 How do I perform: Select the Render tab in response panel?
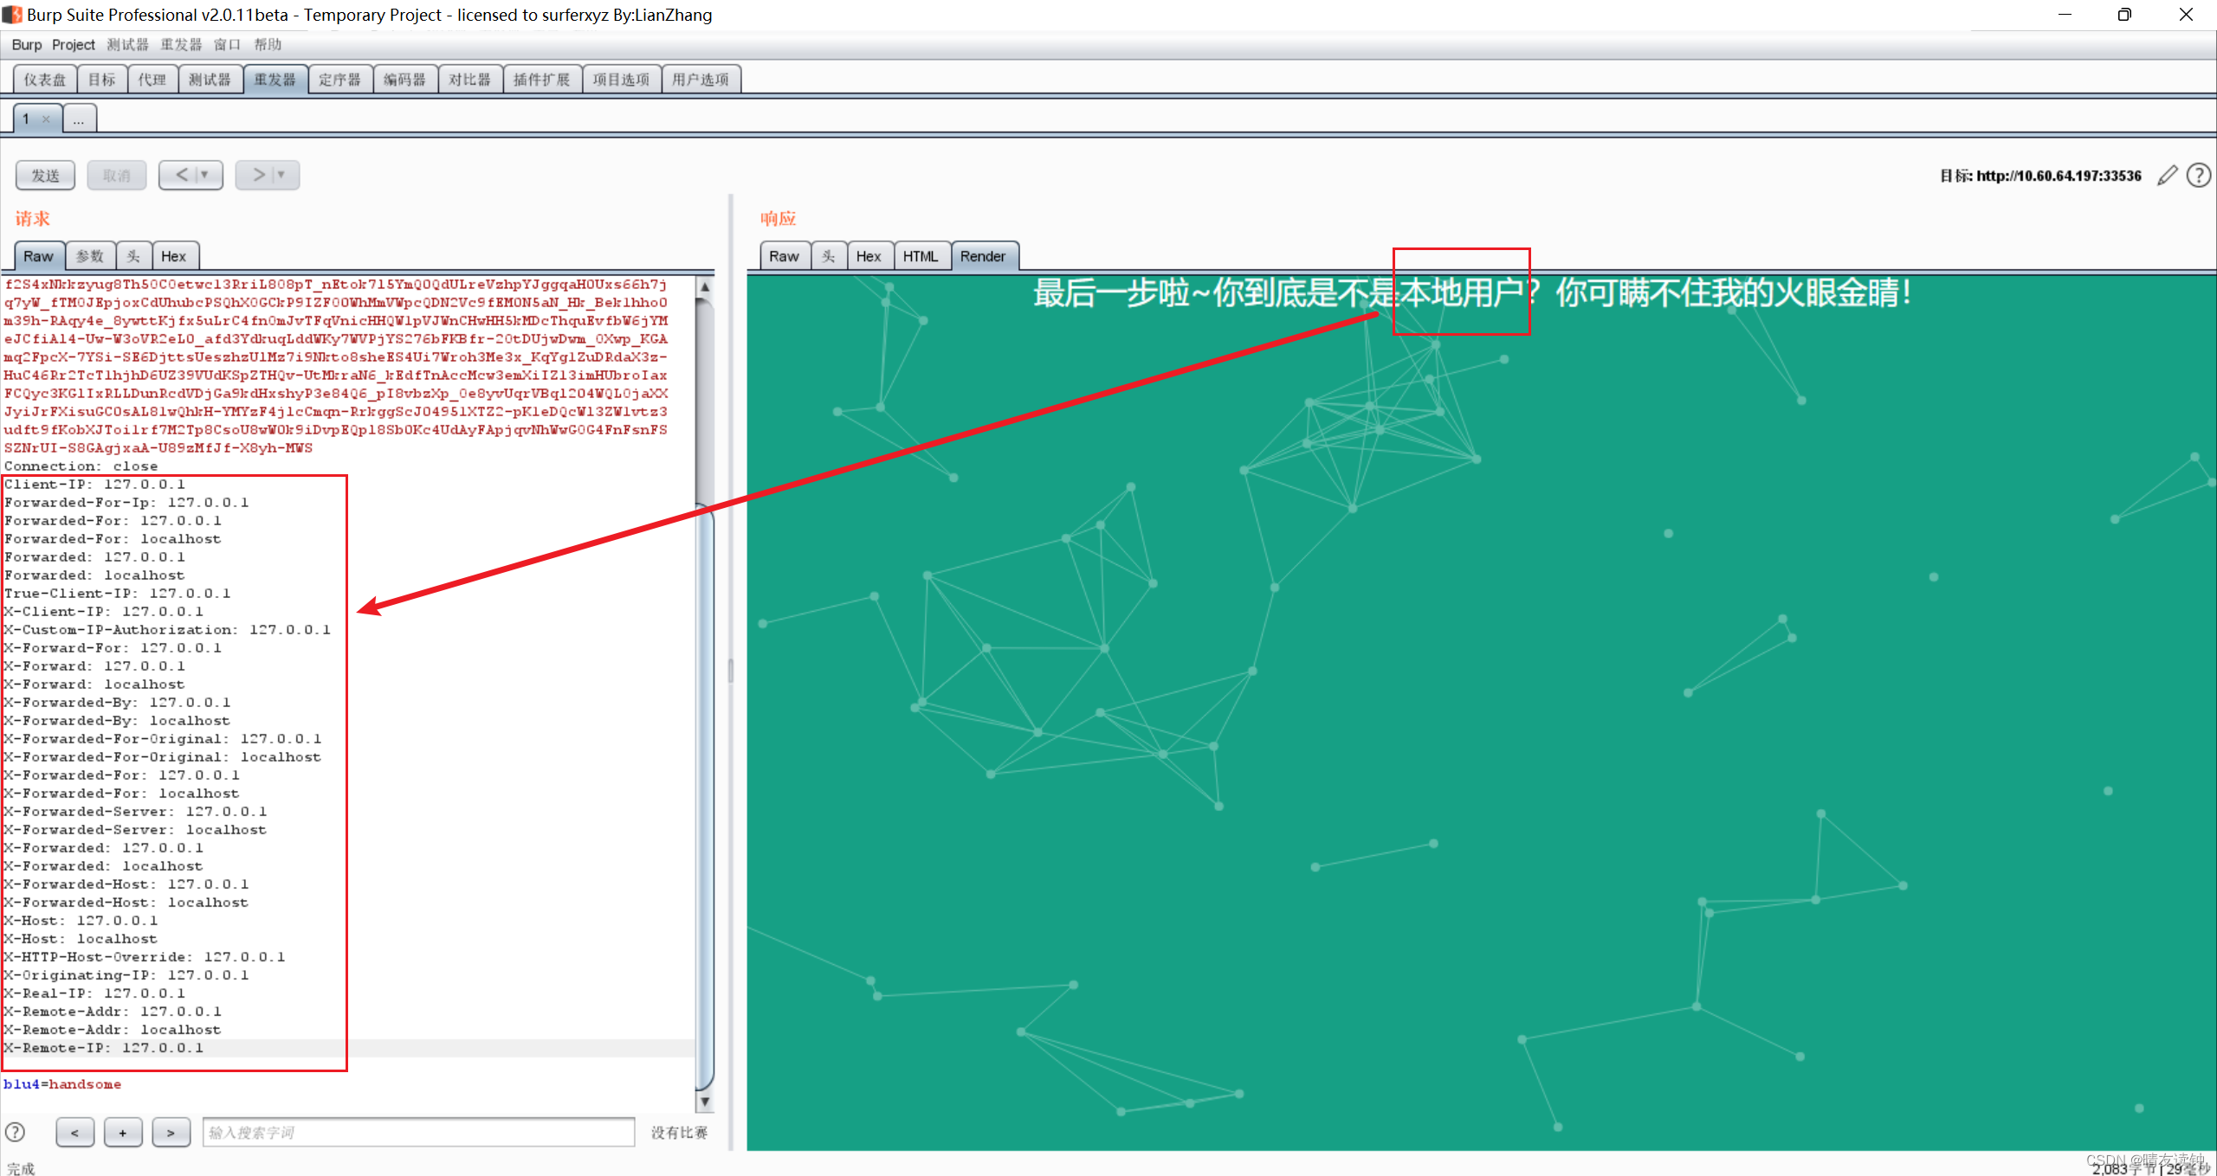981,256
